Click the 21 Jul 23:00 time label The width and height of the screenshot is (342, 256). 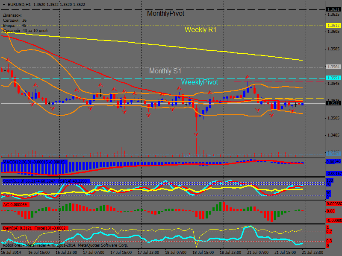point(315,253)
